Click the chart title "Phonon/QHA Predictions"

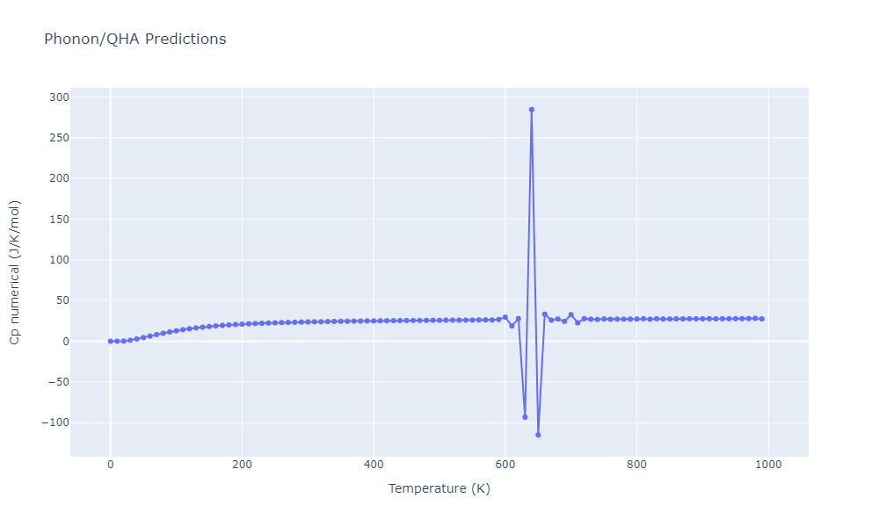click(x=134, y=40)
